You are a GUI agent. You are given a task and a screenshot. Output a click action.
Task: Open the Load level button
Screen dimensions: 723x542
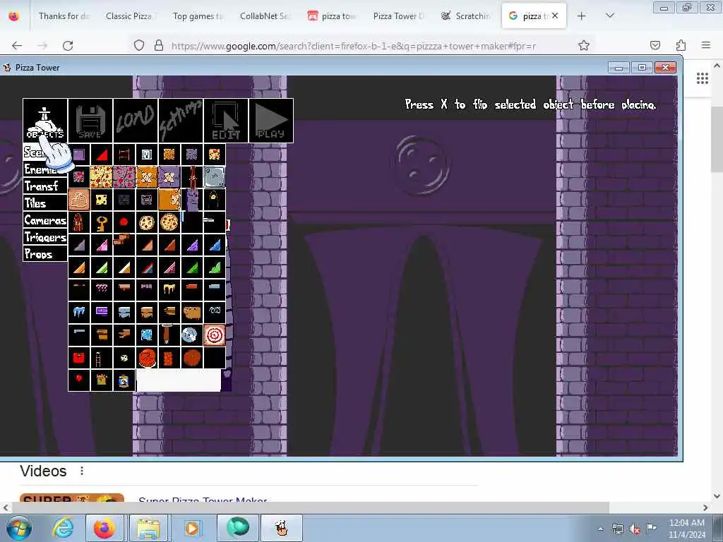pyautogui.click(x=136, y=121)
